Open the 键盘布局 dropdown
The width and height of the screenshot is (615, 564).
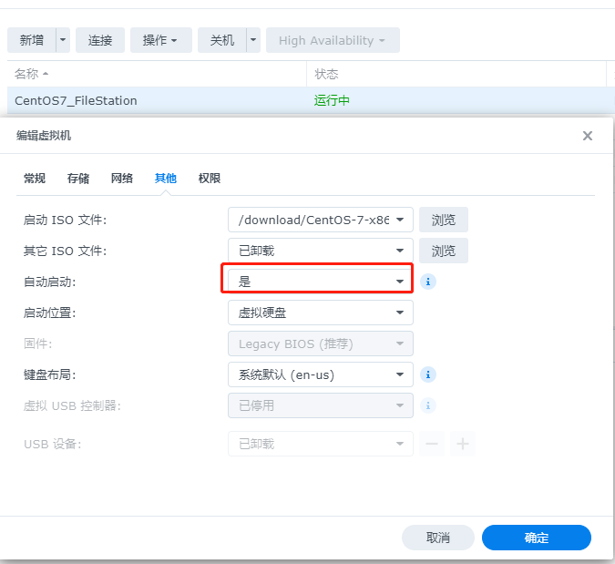click(321, 374)
